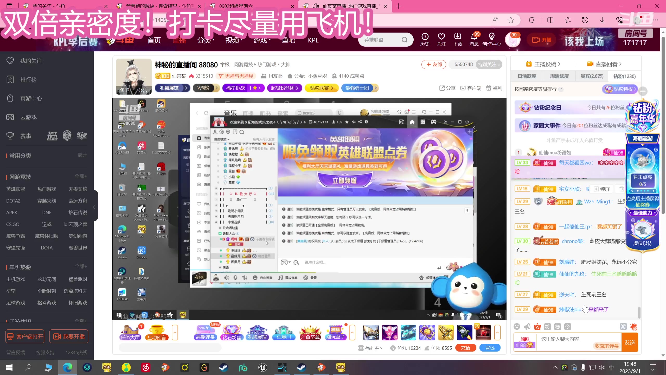This screenshot has height=375, width=666.
Task: Expand 常用分类 via the 展开 control
Action: [x=82, y=155]
